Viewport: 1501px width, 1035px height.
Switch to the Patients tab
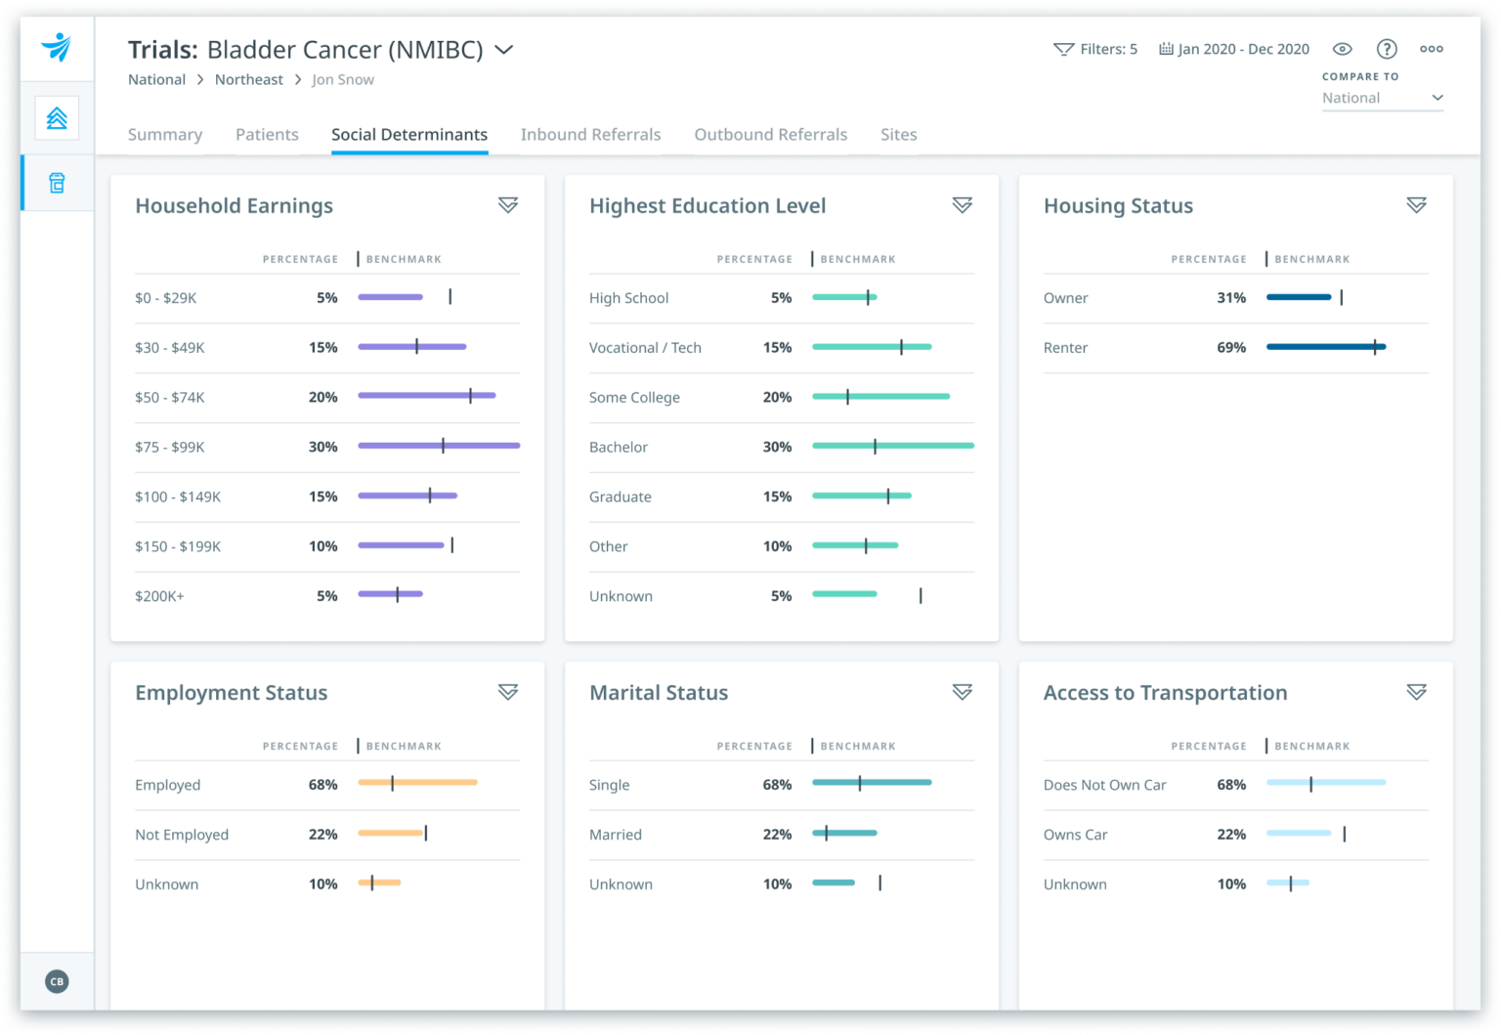266,134
